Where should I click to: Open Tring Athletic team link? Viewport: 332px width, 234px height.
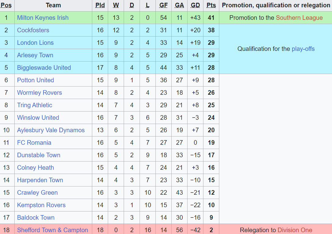click(35, 105)
